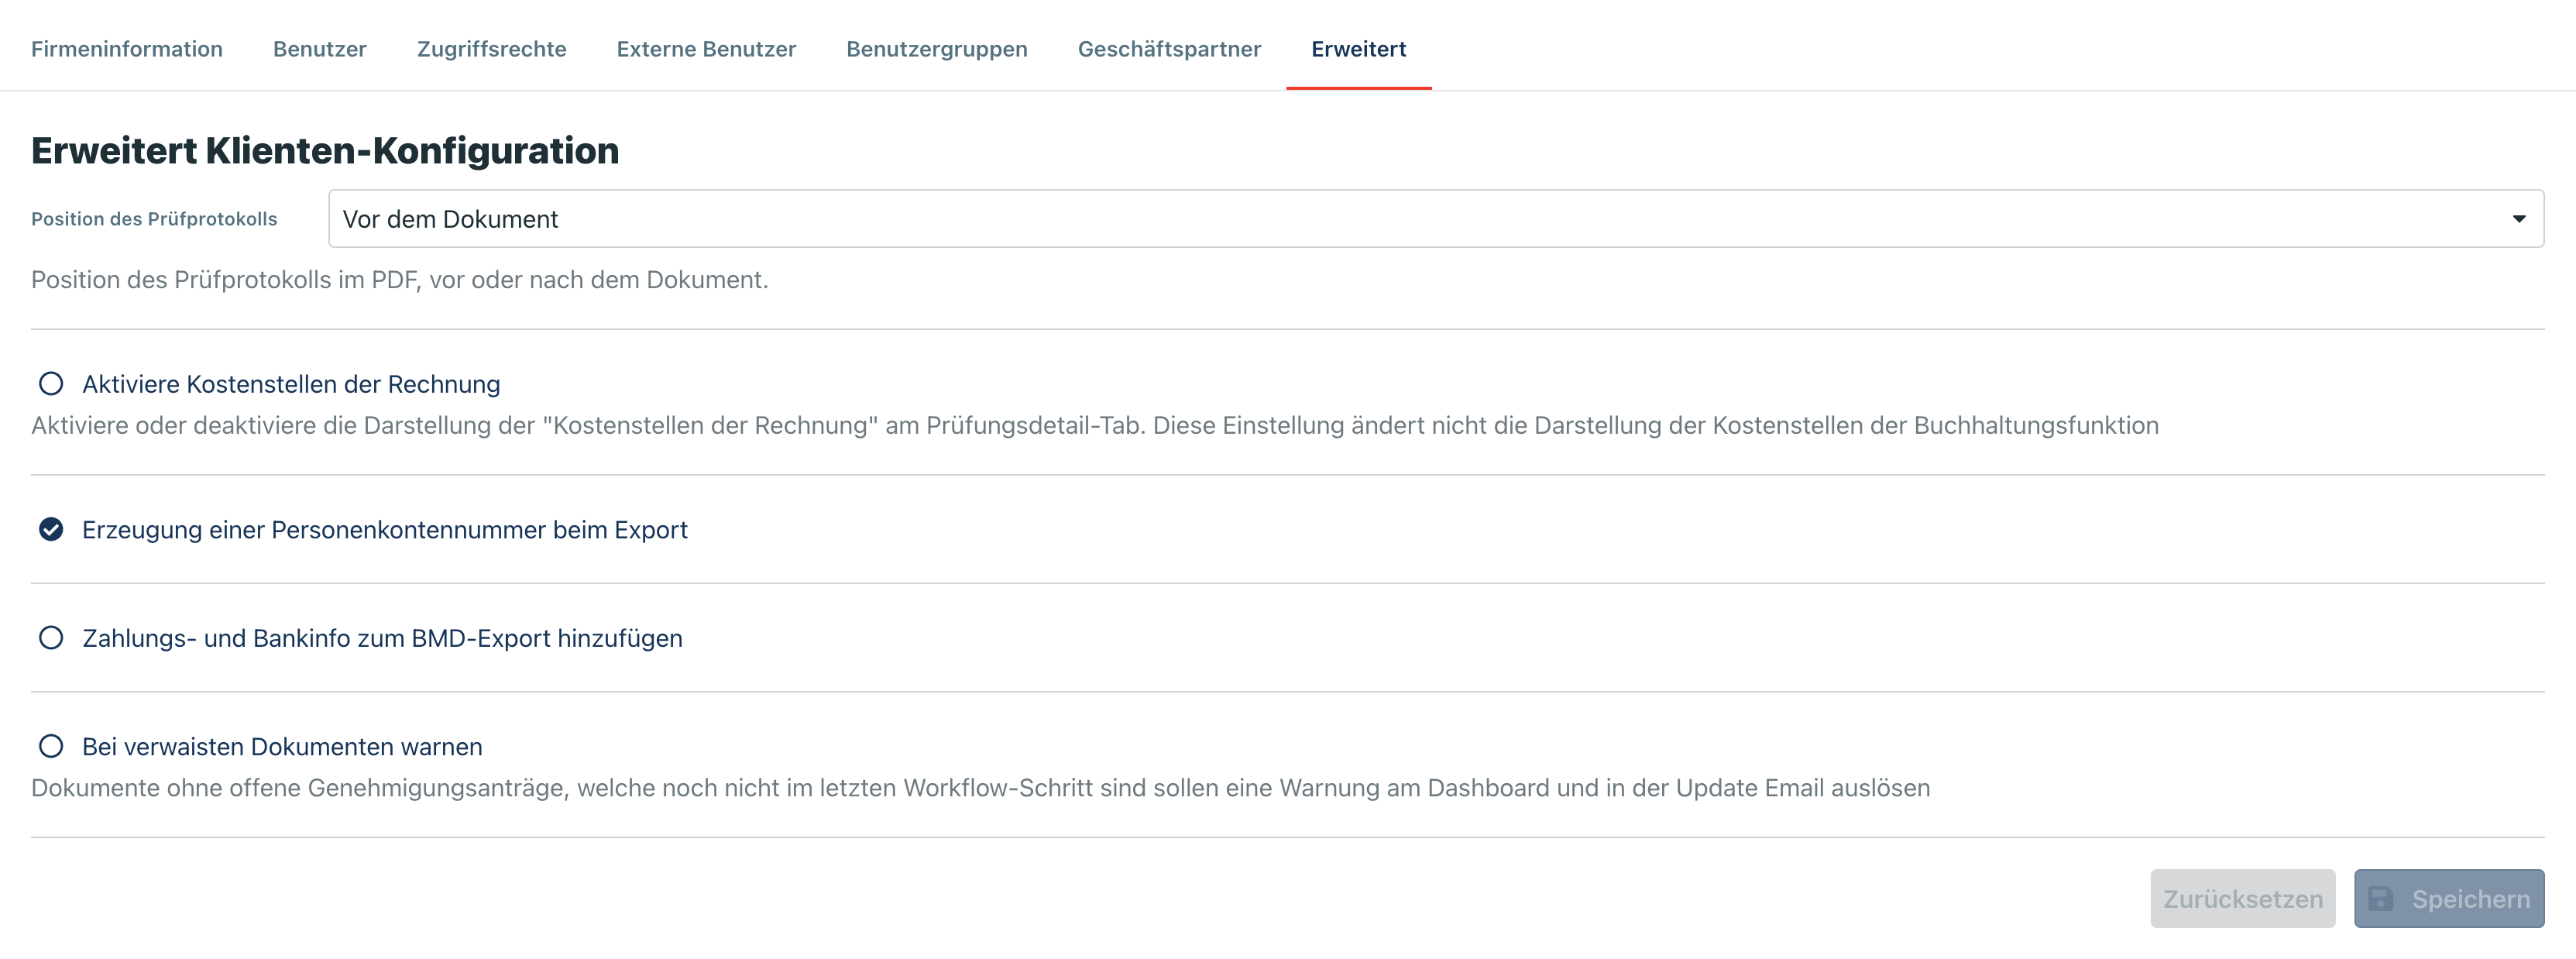Image resolution: width=2576 pixels, height=959 pixels.
Task: Open the Benutzergruppen tab
Action: click(936, 49)
